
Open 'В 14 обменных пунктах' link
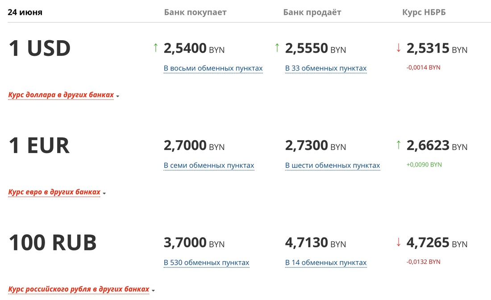[326, 262]
